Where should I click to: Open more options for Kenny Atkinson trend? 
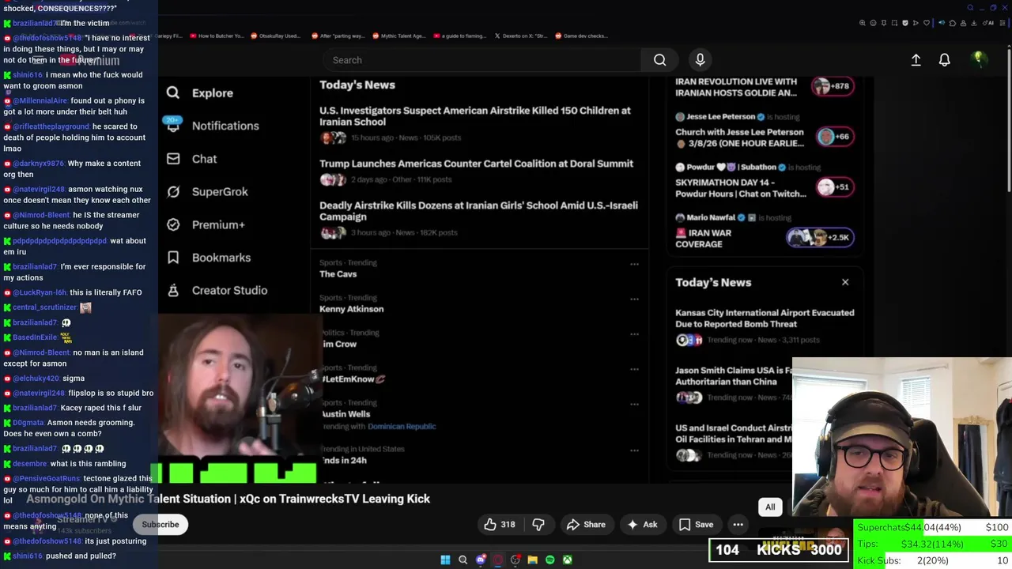click(634, 299)
